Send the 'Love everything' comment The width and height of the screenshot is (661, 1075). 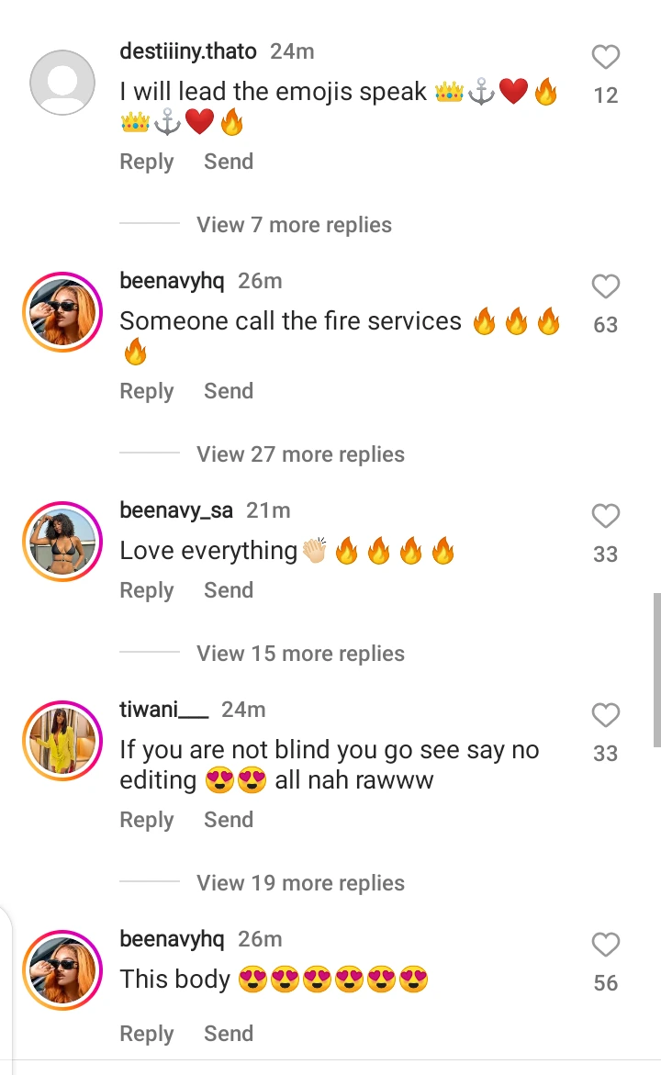pyautogui.click(x=228, y=590)
